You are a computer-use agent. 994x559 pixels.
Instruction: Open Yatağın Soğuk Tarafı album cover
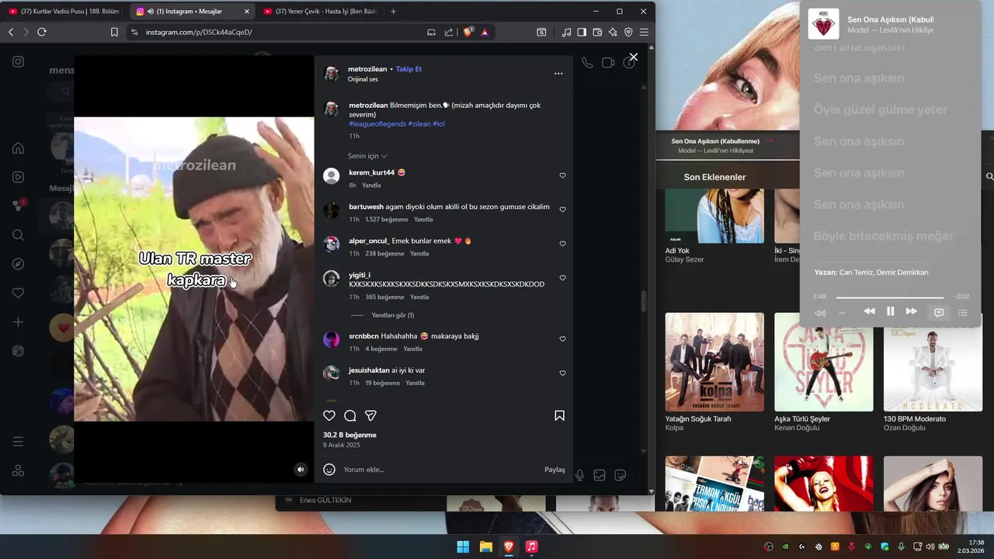click(714, 362)
